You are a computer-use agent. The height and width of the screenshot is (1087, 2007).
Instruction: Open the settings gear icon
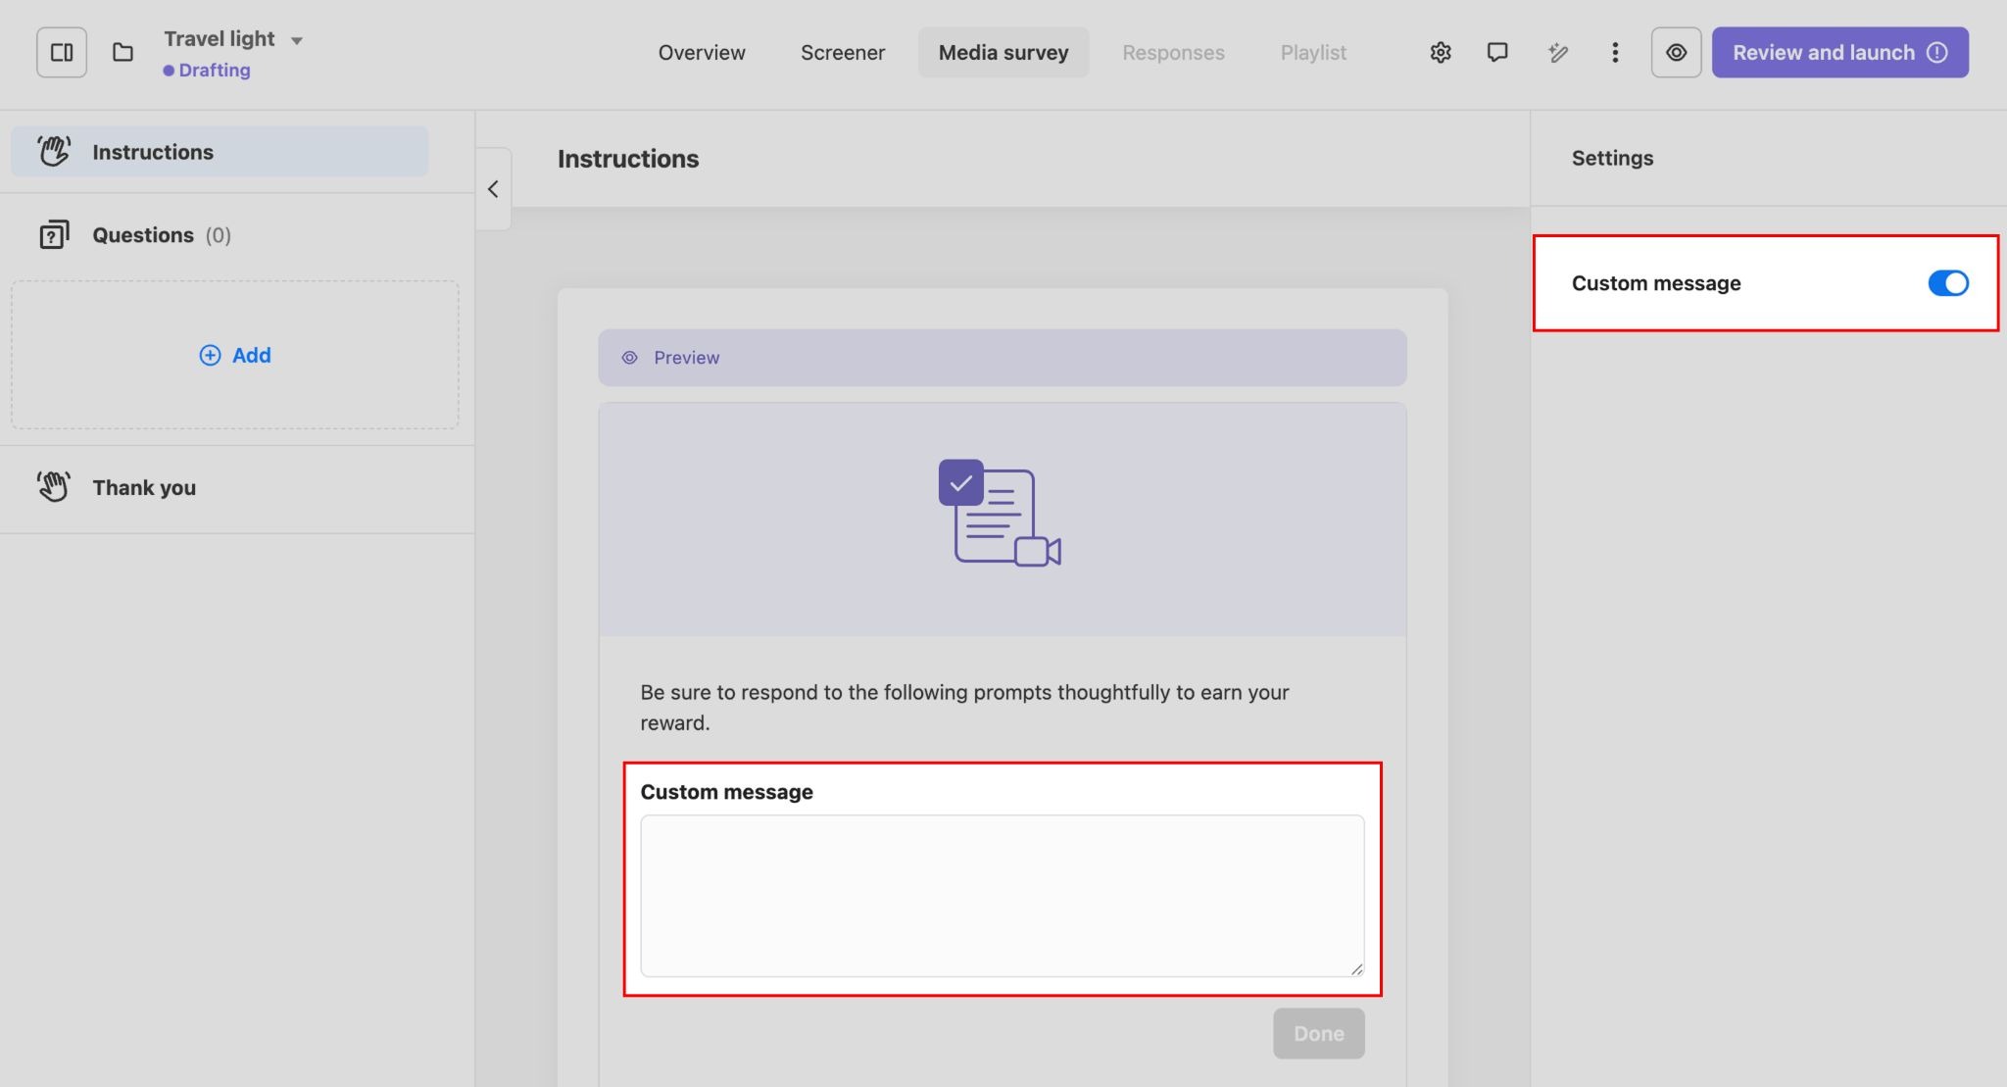click(1440, 53)
